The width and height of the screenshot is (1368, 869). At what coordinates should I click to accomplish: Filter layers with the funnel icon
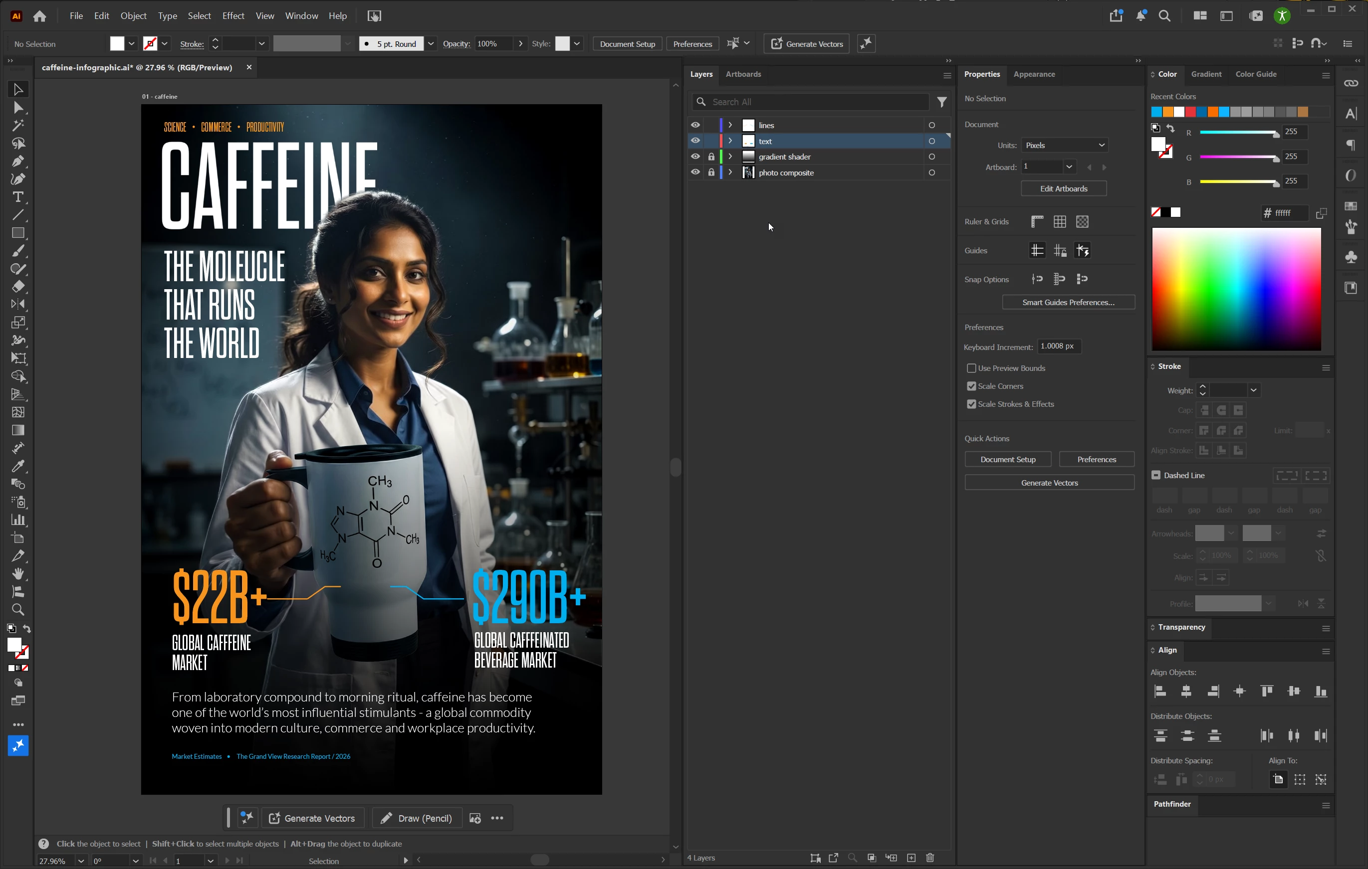tap(942, 102)
